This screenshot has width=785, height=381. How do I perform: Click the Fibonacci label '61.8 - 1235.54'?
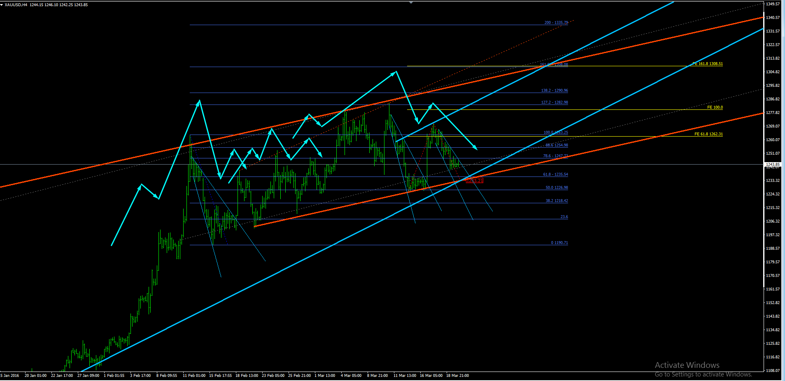click(x=555, y=174)
